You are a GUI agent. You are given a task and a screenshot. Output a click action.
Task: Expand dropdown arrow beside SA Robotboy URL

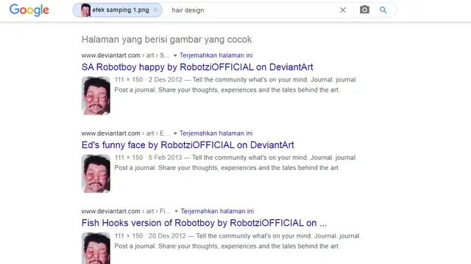tap(175, 56)
